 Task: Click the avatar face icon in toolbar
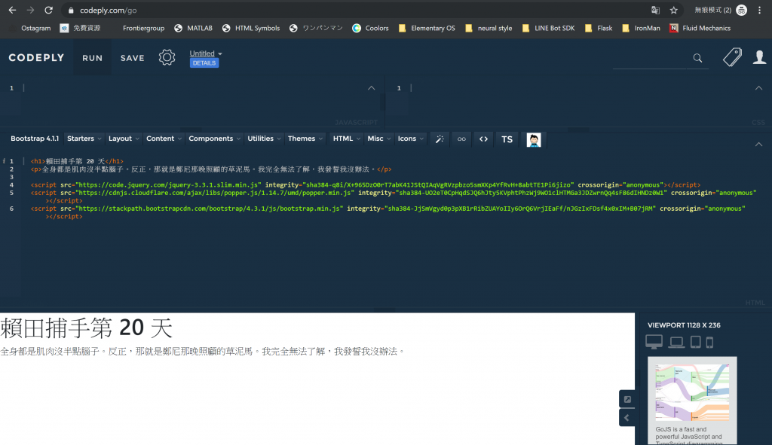534,139
